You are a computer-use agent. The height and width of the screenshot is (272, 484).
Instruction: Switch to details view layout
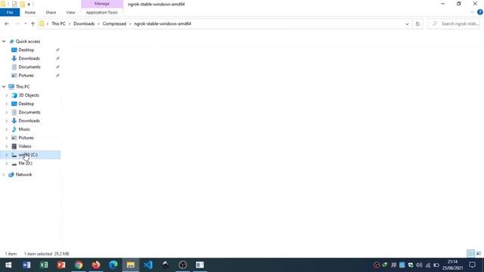click(470, 254)
